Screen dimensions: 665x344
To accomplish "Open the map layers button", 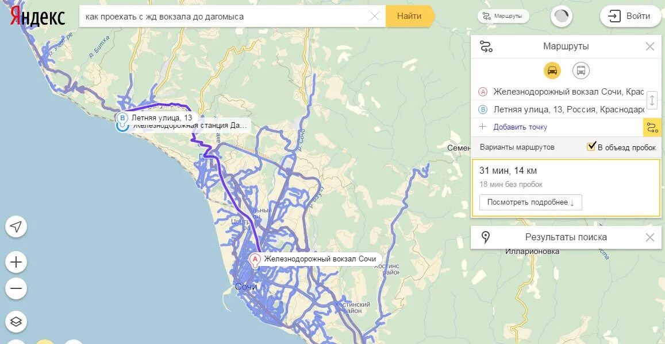I will (x=16, y=322).
